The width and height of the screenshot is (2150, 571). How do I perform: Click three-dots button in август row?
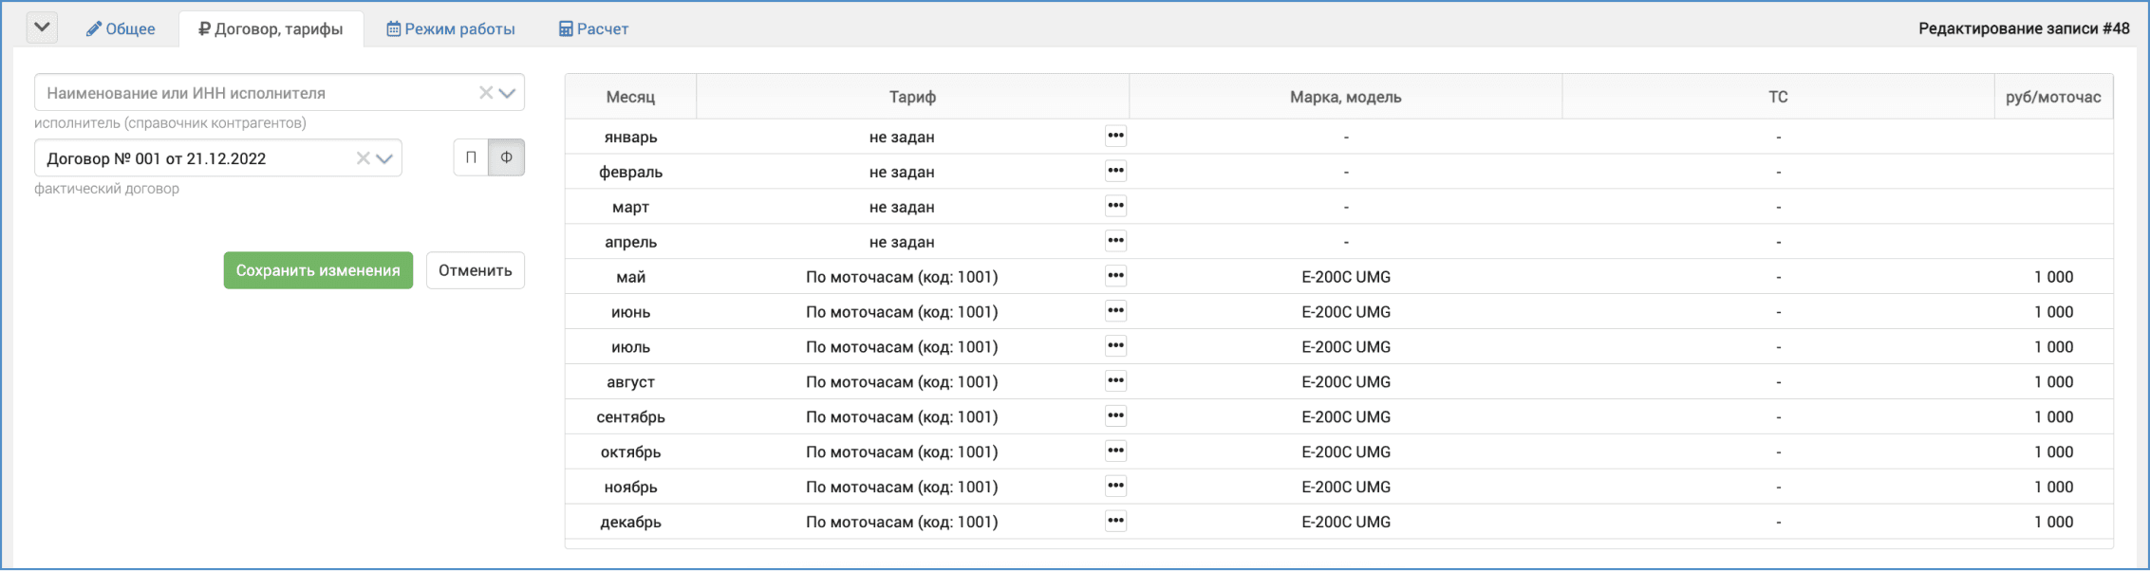(1115, 381)
